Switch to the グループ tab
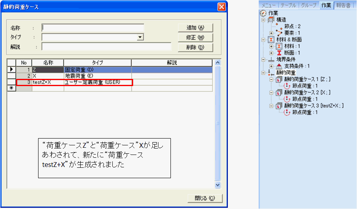The width and height of the screenshot is (357, 209). (308, 5)
